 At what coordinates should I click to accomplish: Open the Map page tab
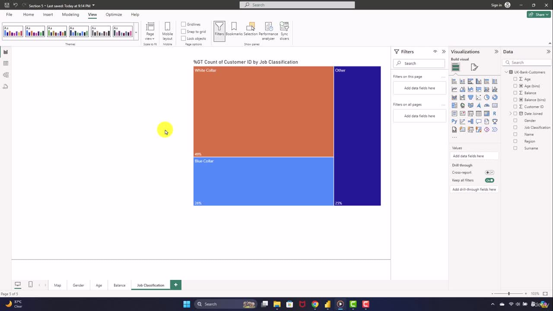tap(57, 285)
